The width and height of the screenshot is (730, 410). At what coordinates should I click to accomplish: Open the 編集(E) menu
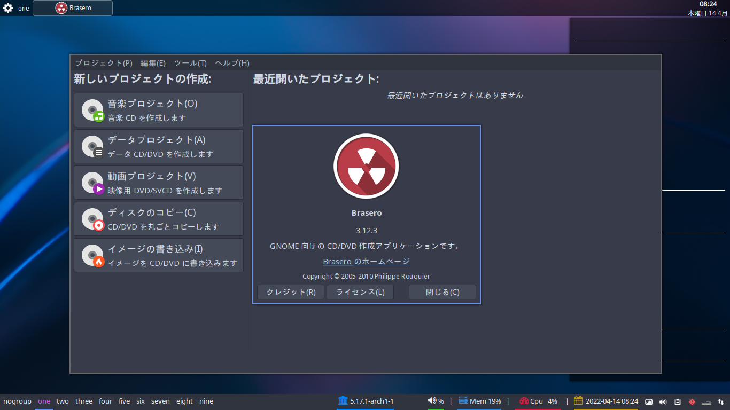pyautogui.click(x=153, y=63)
